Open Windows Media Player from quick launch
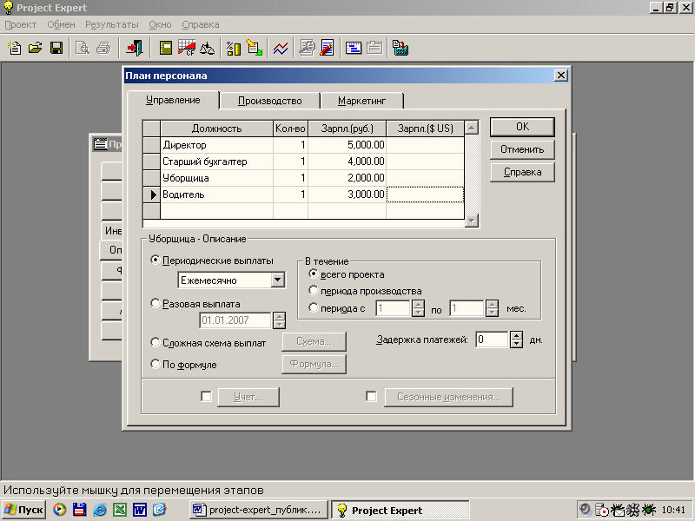The width and height of the screenshot is (695, 521). (x=59, y=510)
